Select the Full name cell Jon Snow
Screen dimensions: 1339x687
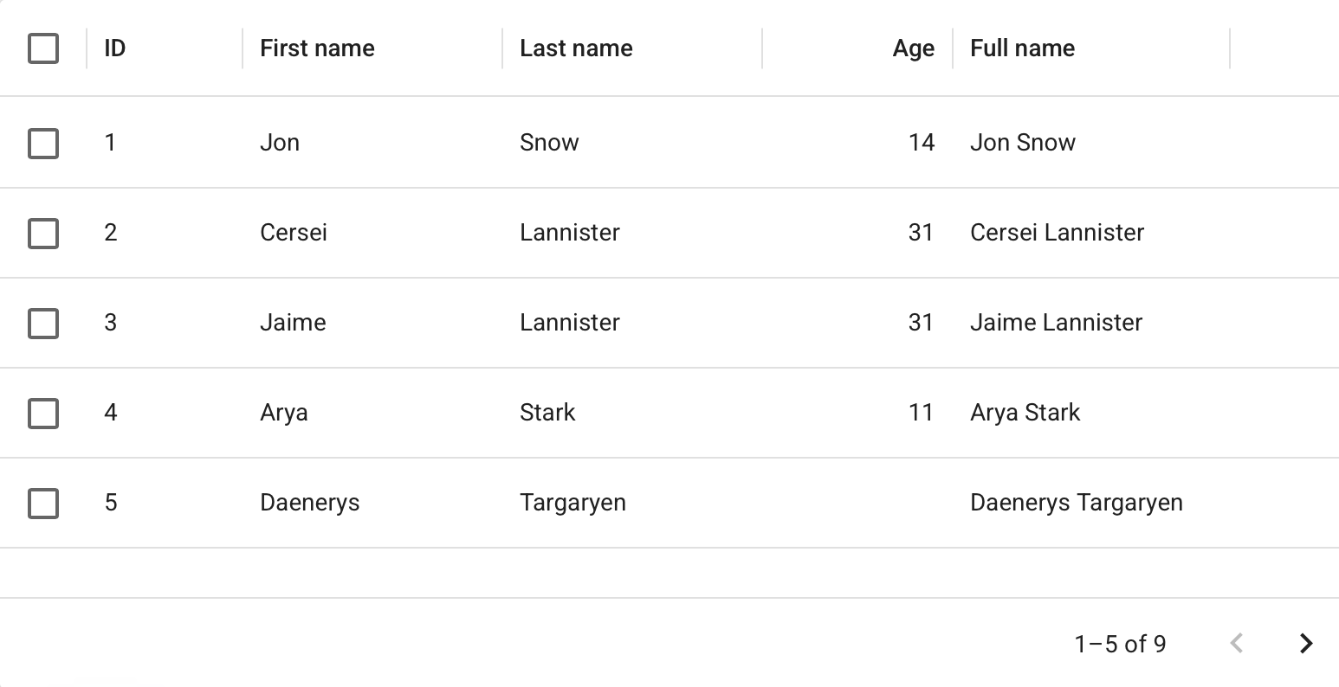click(1022, 143)
